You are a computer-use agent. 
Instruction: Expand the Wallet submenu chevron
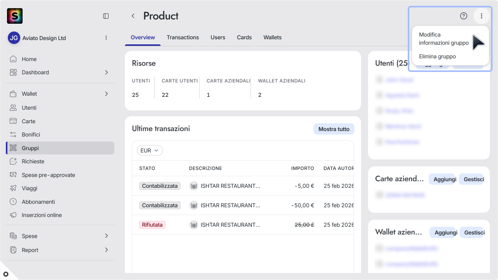[106, 94]
